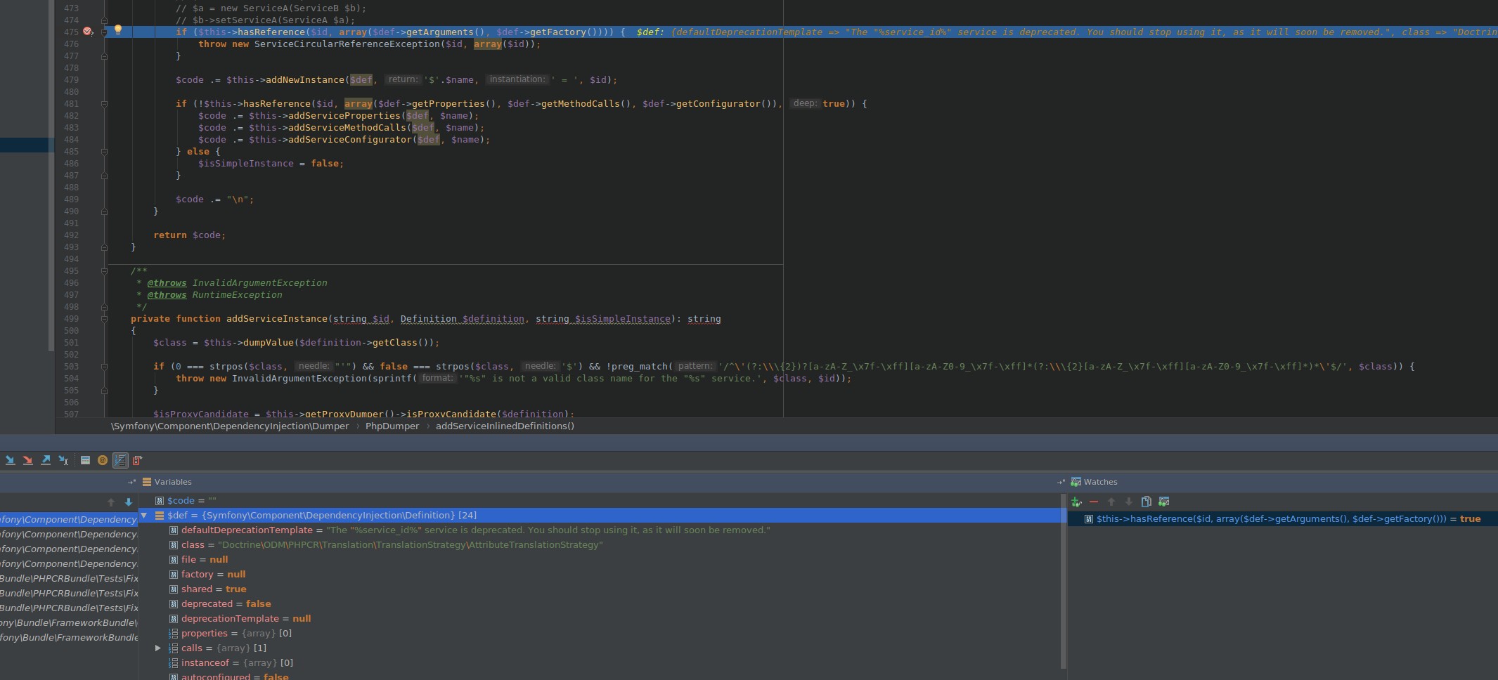Click the yellow lightbulb intention icon
The height and width of the screenshot is (680, 1498).
point(118,30)
